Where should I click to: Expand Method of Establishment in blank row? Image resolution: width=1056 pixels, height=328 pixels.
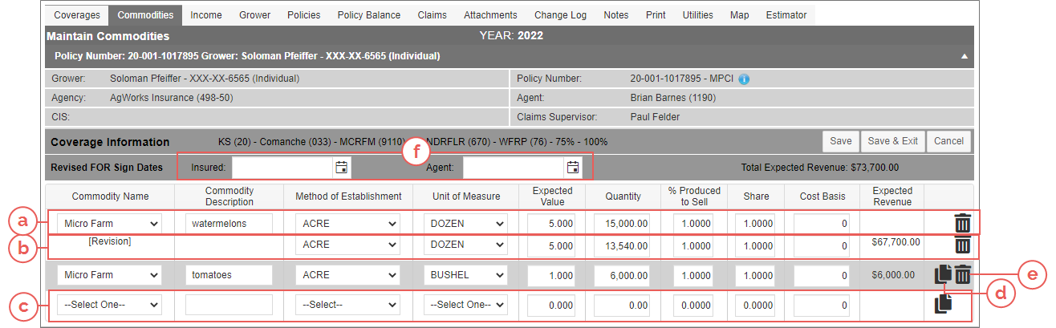(347, 305)
